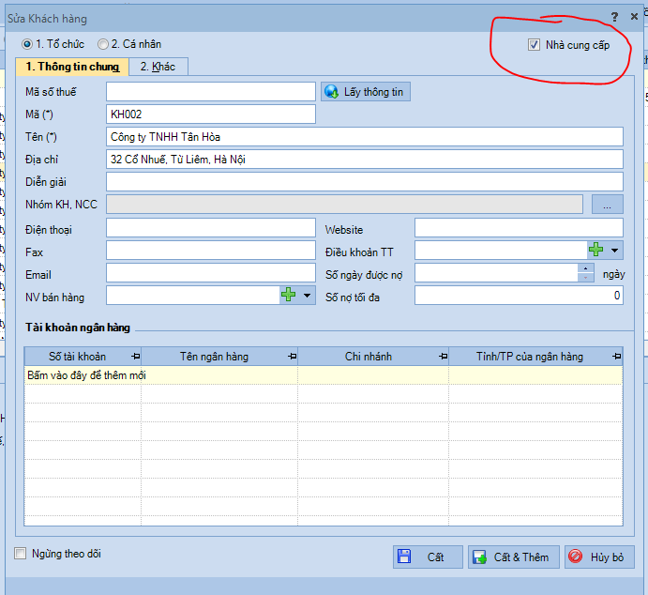The image size is (648, 595).
Task: Pin the Tỉnh/TP của ngân hàng column
Action: pos(617,357)
